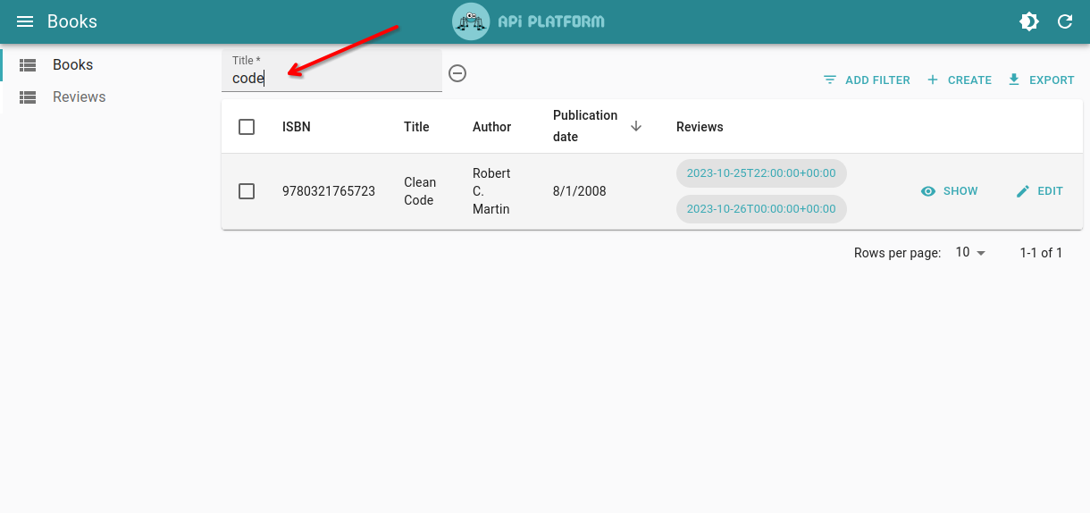Click the Publication date column header
Image resolution: width=1090 pixels, height=513 pixels.
click(585, 126)
